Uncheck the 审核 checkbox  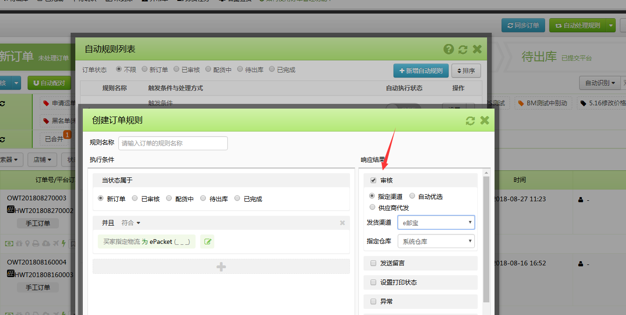[373, 180]
